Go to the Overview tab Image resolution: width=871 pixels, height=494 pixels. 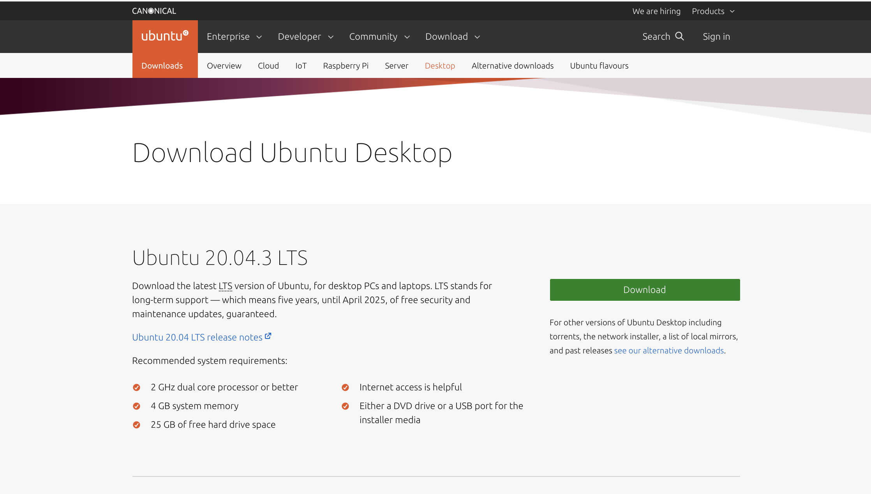point(224,65)
